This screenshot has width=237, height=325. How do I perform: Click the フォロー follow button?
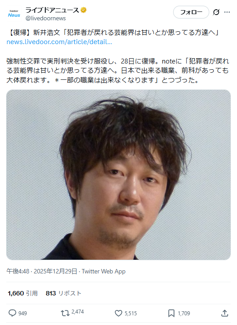pyautogui.click(x=191, y=12)
